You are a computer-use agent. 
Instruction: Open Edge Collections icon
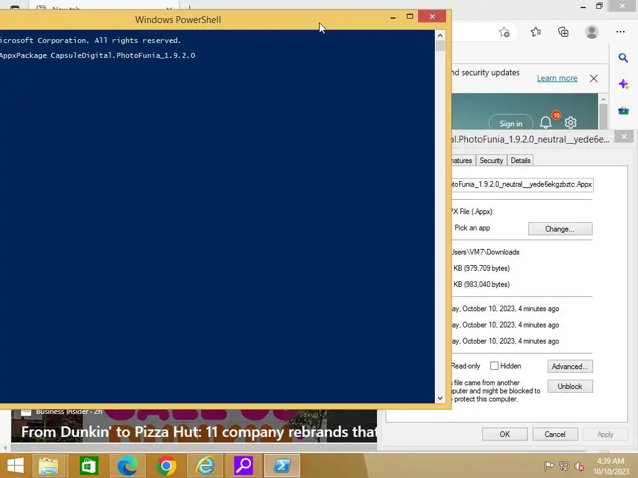[x=563, y=32]
